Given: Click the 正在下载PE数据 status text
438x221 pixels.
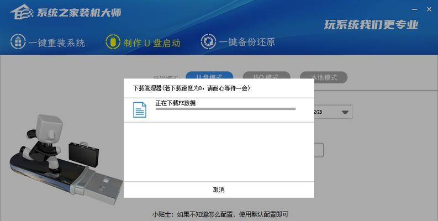Looking at the screenshot, I should pyautogui.click(x=176, y=103).
